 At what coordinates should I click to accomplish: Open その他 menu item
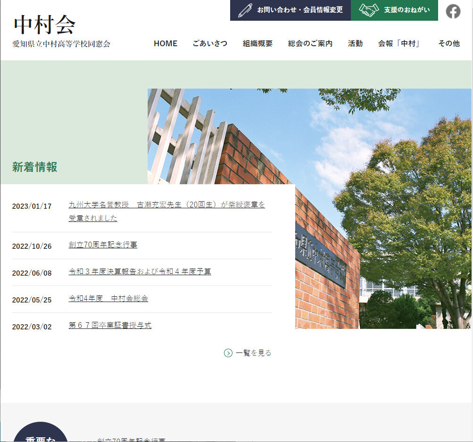449,43
